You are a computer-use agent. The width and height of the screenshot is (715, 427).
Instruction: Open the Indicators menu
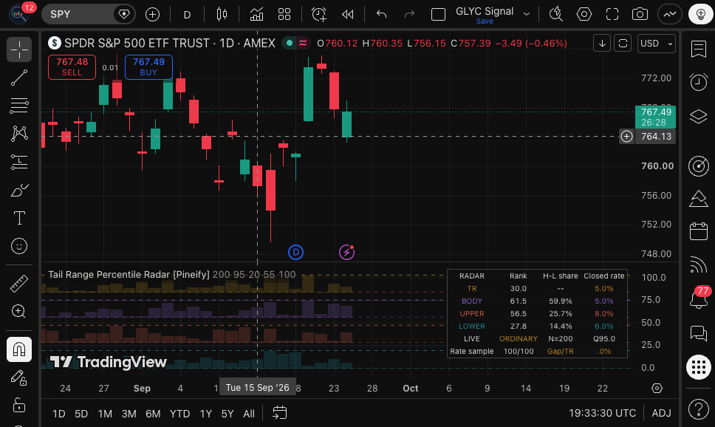click(x=257, y=15)
